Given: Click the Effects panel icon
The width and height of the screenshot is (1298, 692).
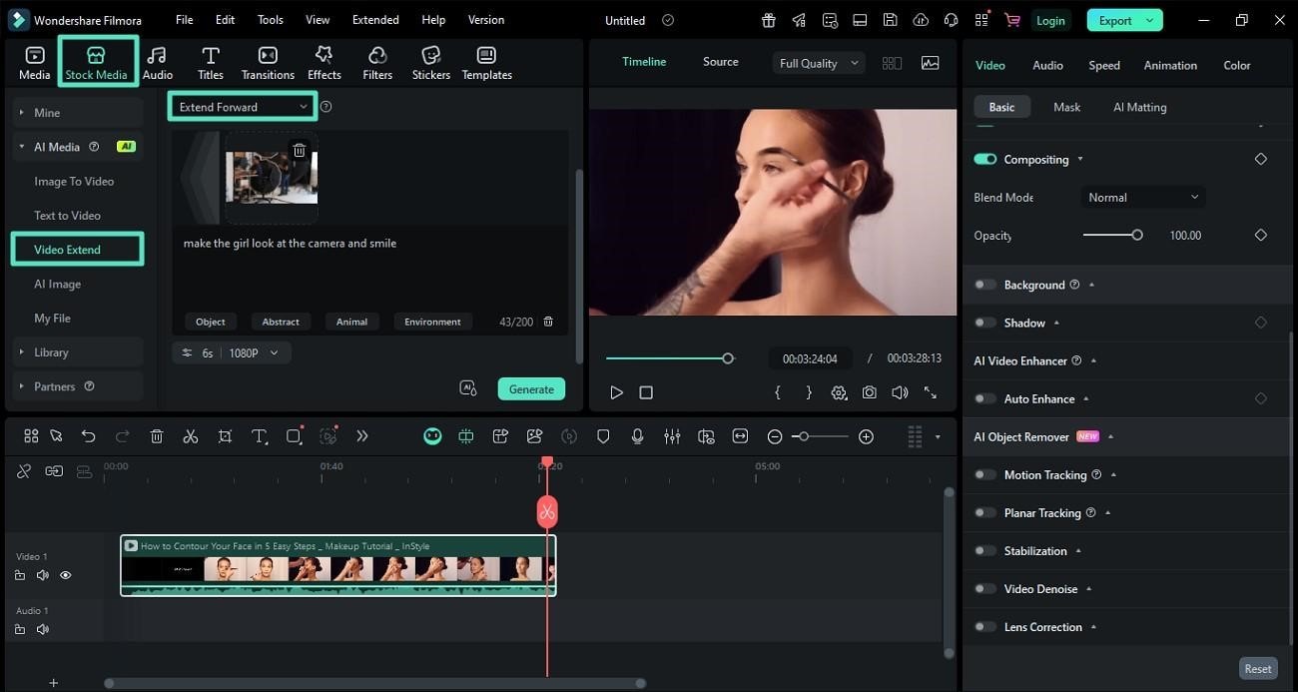Looking at the screenshot, I should pyautogui.click(x=324, y=61).
